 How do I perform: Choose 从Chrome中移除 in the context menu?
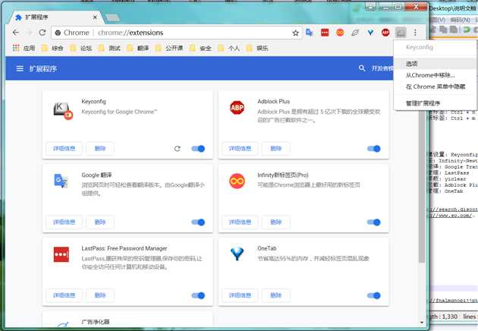point(435,75)
